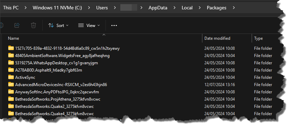Open the Sort dropdown menu
The width and height of the screenshot is (292, 130).
point(58,25)
